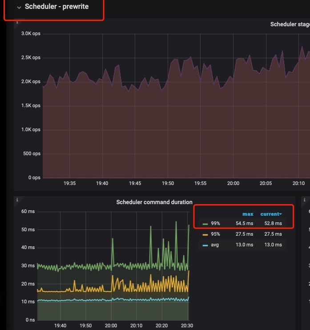Open Scheduler stage panel title menu

[x=290, y=24]
